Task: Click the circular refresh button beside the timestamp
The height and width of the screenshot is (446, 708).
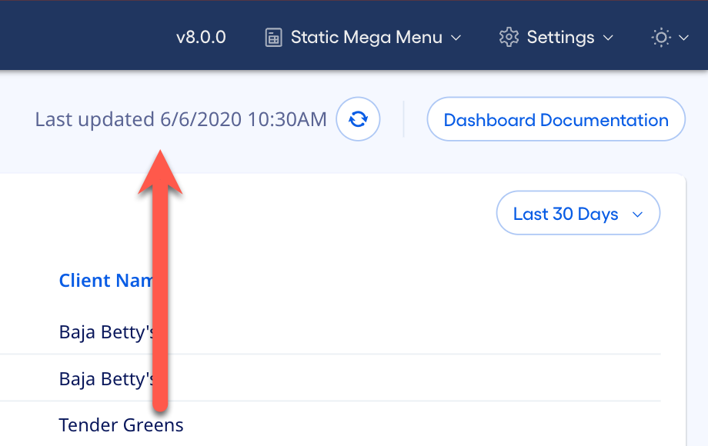Action: point(357,119)
